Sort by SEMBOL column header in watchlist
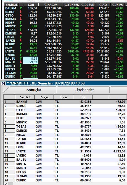Screen dimensions: 127x185 [x=11, y=5]
